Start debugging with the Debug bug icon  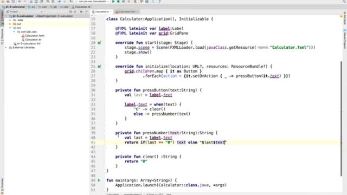pyautogui.click(x=118, y=2)
